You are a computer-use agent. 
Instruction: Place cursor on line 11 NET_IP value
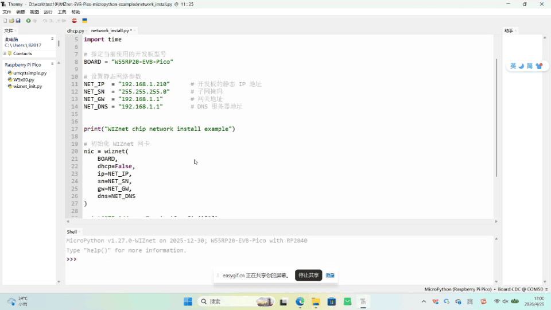point(144,84)
